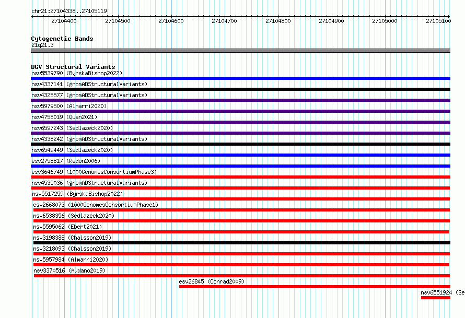This screenshot has height=318, width=465.
Task: Select the blue bar under nsv6549449
Action: click(x=240, y=155)
